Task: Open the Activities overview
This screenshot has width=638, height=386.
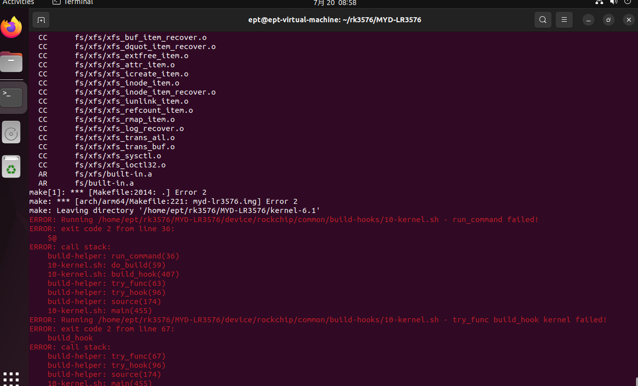Action: point(18,3)
